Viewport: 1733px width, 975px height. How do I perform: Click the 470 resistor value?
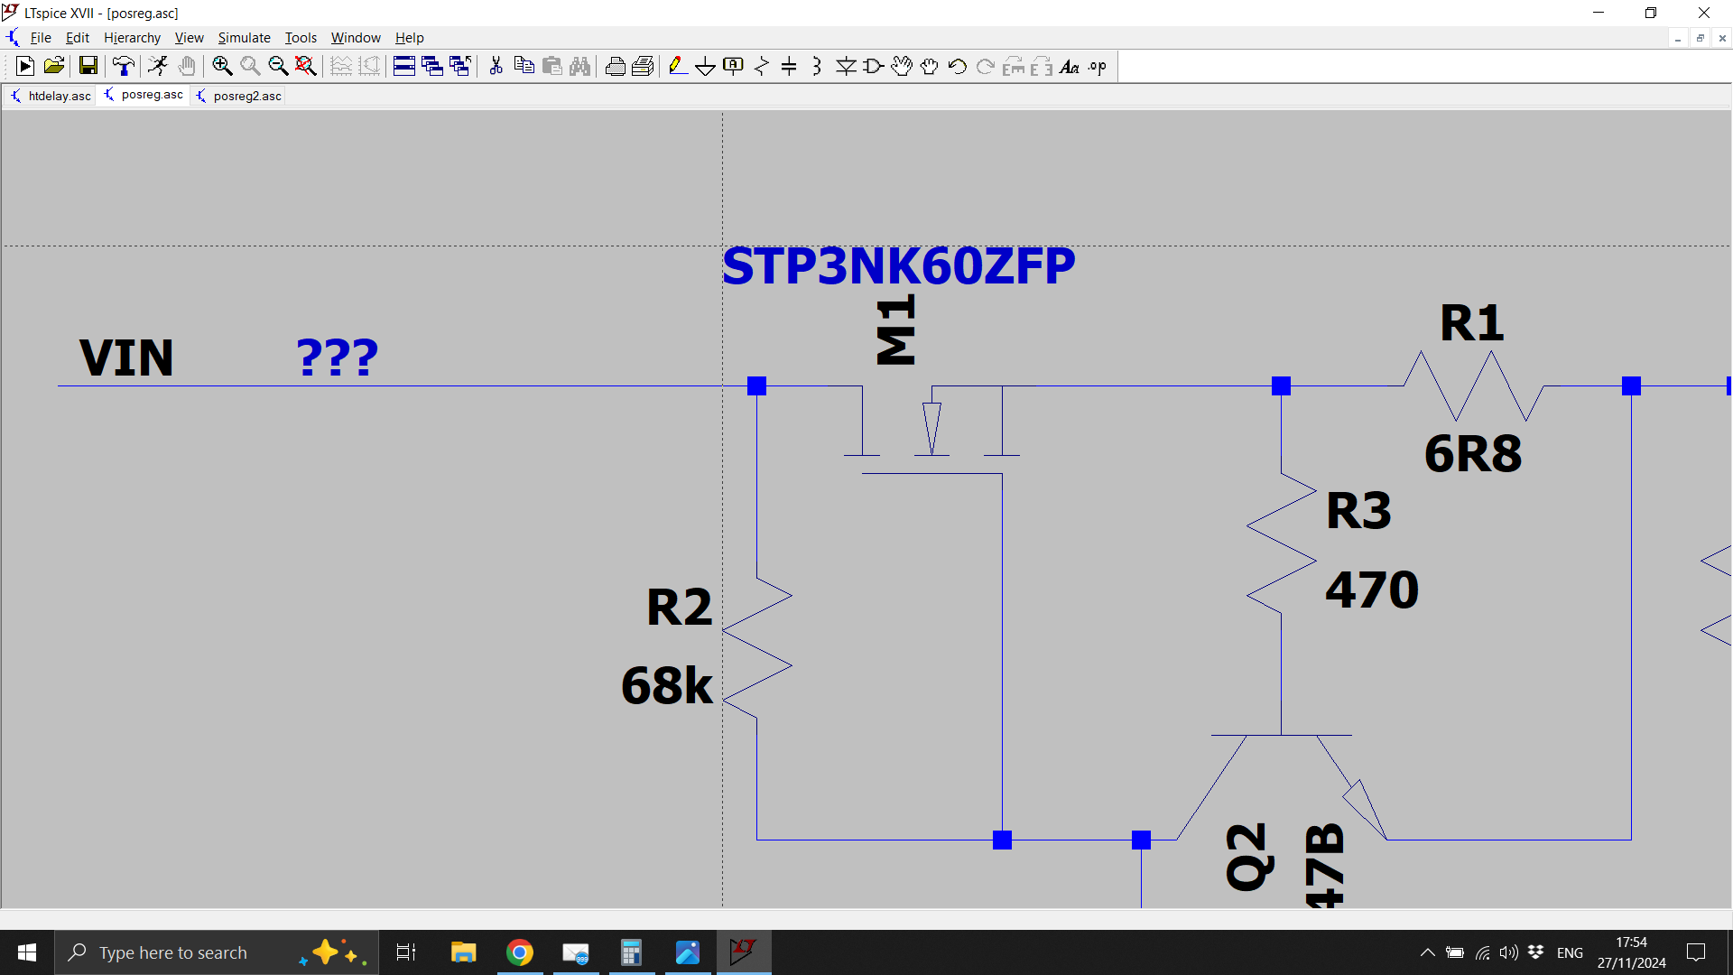pos(1372,590)
